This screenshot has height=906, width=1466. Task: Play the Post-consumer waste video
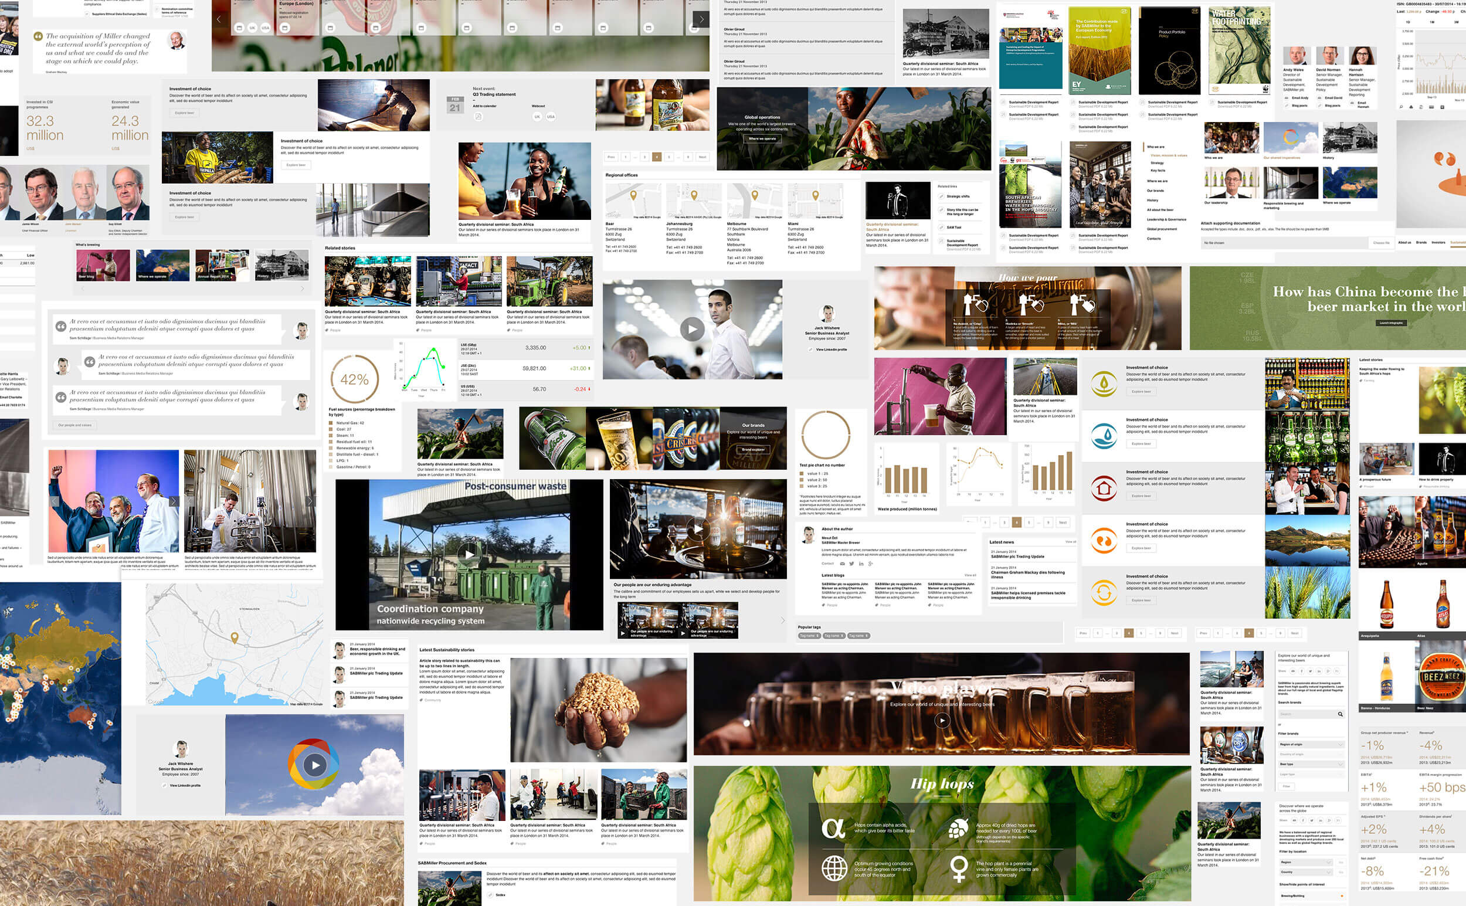point(470,554)
